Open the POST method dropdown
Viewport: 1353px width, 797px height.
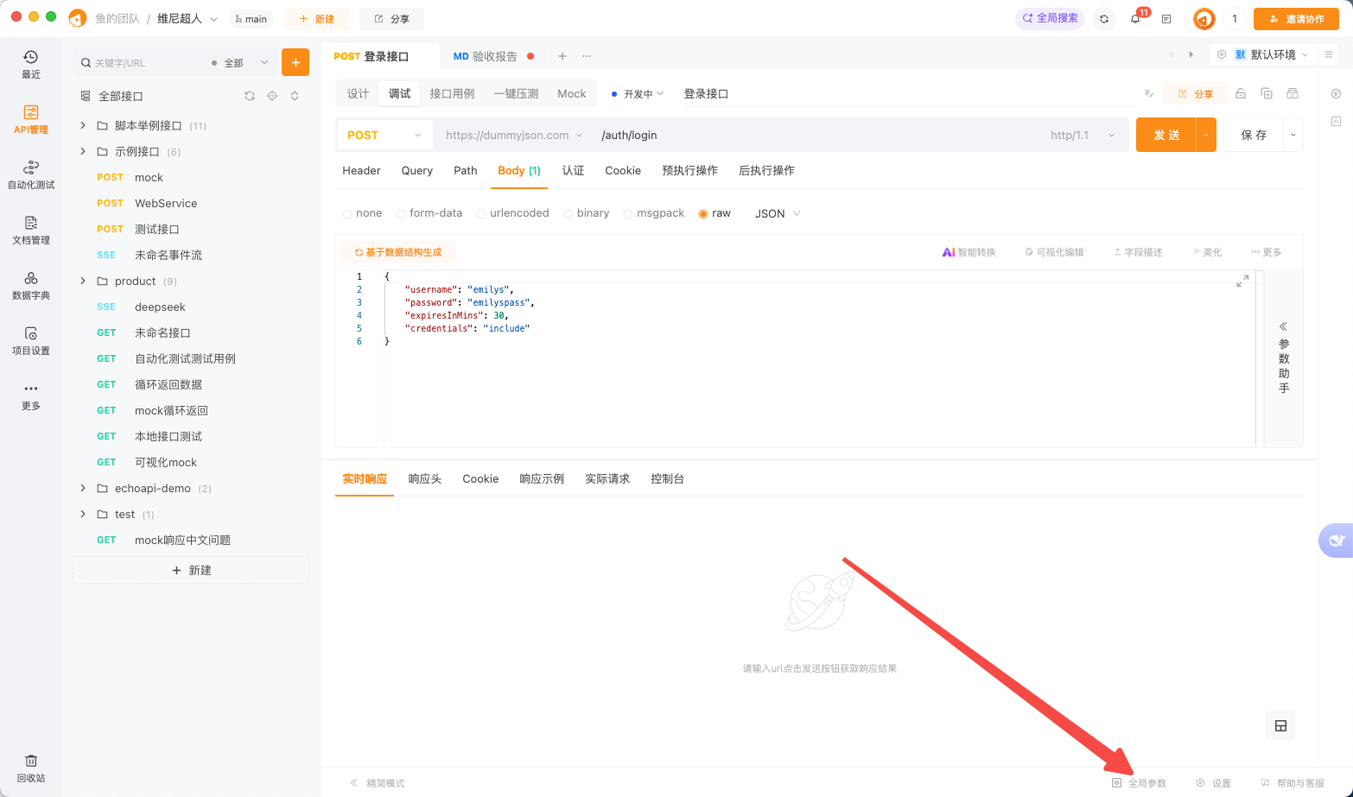point(384,135)
